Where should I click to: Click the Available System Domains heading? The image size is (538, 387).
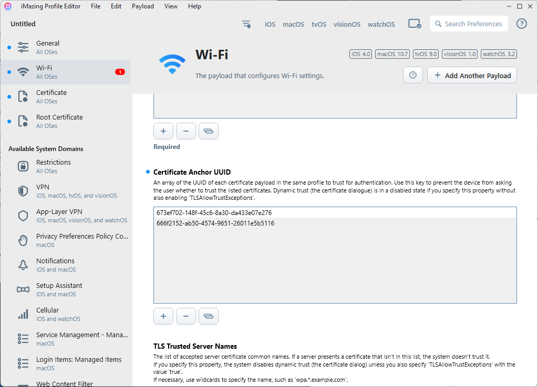coord(46,148)
